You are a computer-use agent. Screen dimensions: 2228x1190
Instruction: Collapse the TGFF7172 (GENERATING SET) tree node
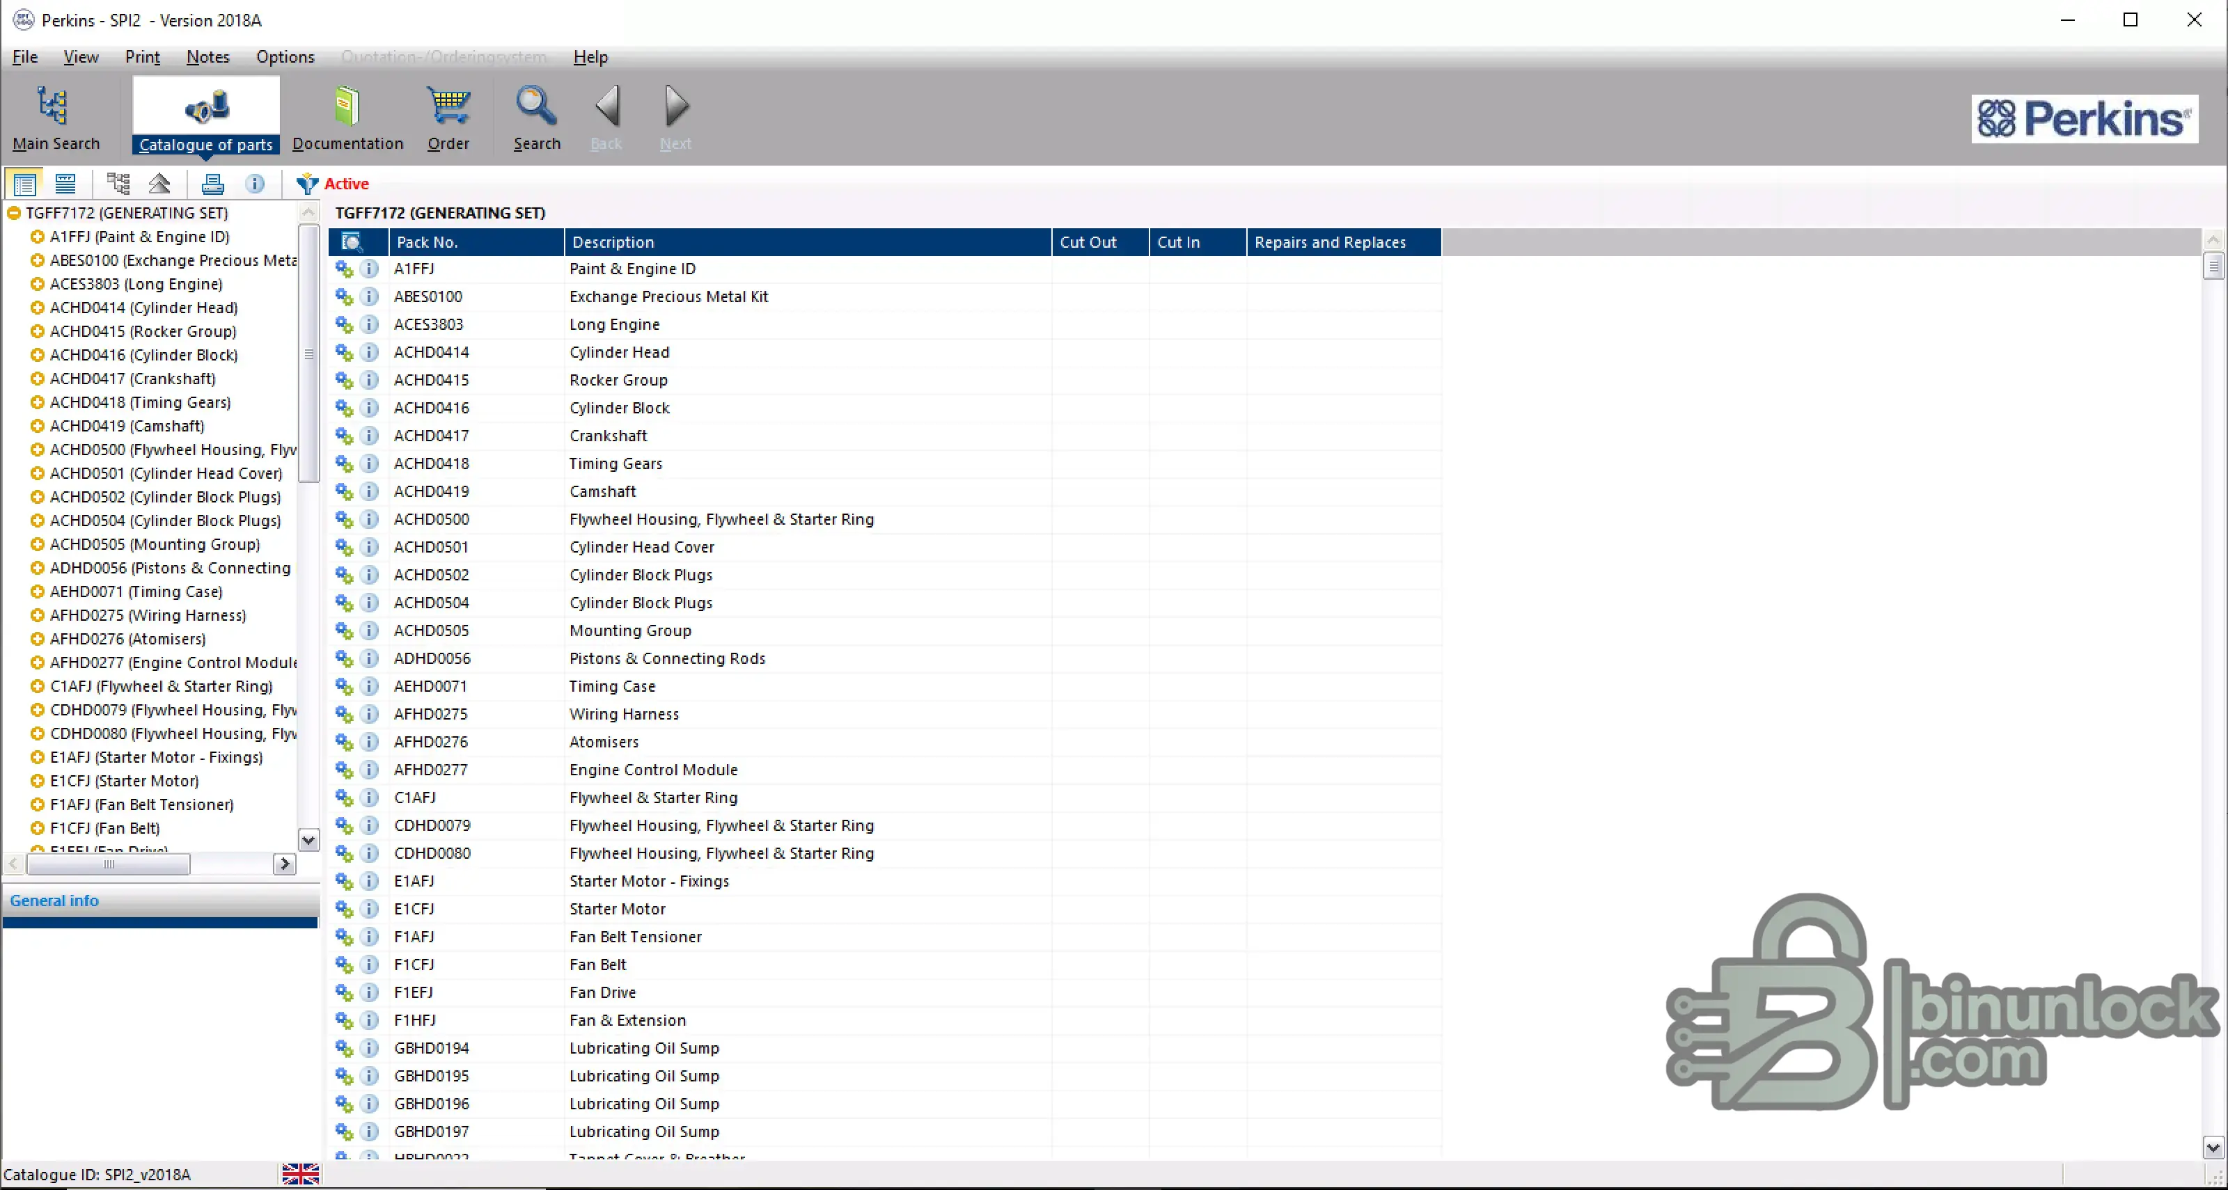(14, 214)
